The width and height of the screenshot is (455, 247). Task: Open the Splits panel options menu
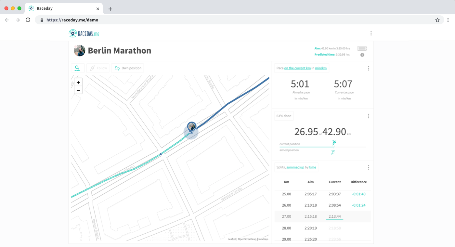[368, 167]
